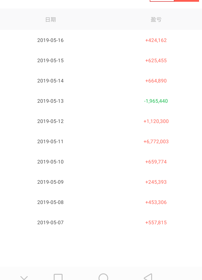The height and width of the screenshot is (280, 202).
Task: Open recent apps with the square icon
Action: pos(58,277)
